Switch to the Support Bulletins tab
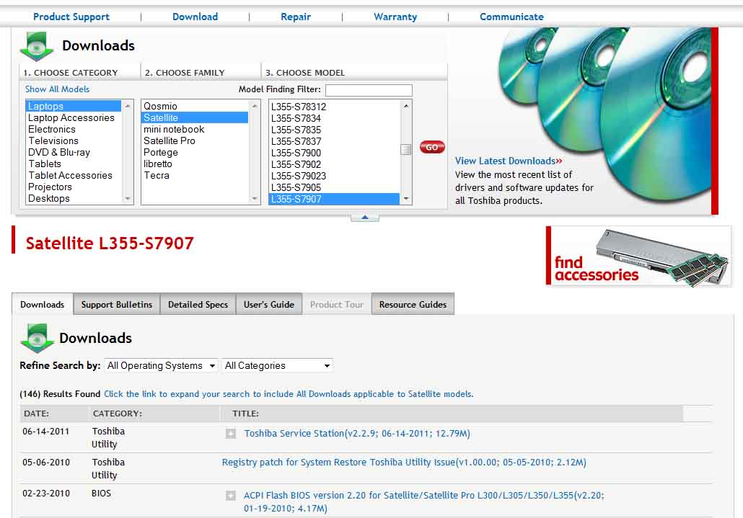Image resolution: width=743 pixels, height=518 pixels. click(x=117, y=304)
